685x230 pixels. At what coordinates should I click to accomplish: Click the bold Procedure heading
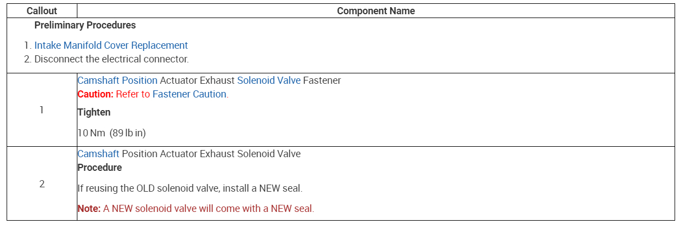(99, 168)
